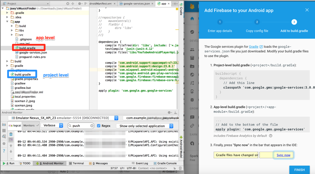Screen dimensions: 315x174
Task: Click the Project panel settings gear icon
Action: (x=79, y=4)
